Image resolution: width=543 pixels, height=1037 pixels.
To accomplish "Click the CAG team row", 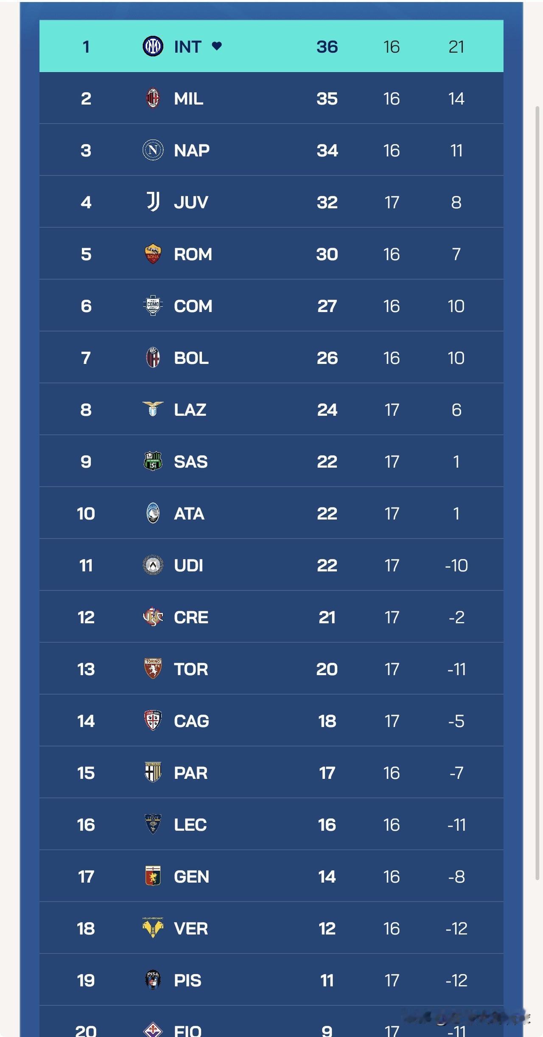I will tap(271, 721).
